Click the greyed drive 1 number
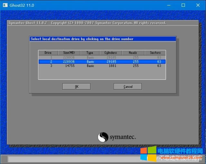 51,57
